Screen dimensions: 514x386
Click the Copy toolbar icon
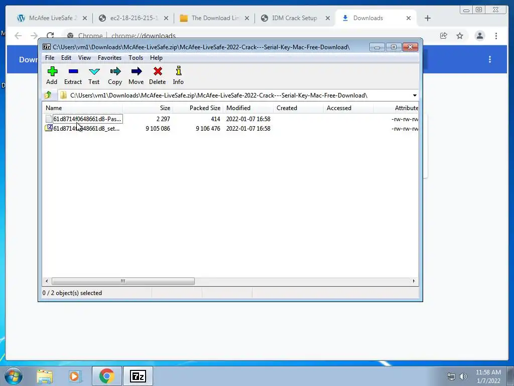click(x=115, y=75)
